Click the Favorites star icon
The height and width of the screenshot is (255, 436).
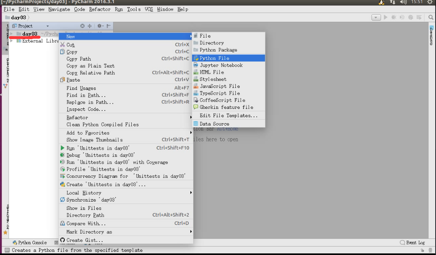coord(5,232)
